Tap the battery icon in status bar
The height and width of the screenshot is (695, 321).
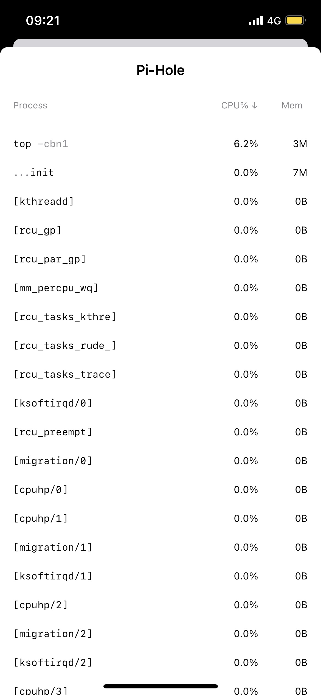tap(295, 21)
